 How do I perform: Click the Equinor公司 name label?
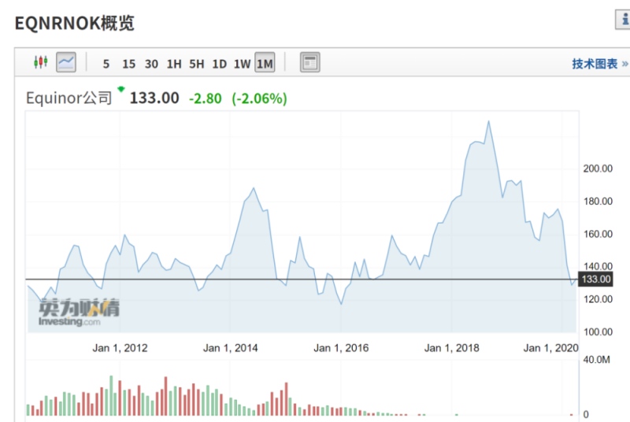[x=69, y=98]
